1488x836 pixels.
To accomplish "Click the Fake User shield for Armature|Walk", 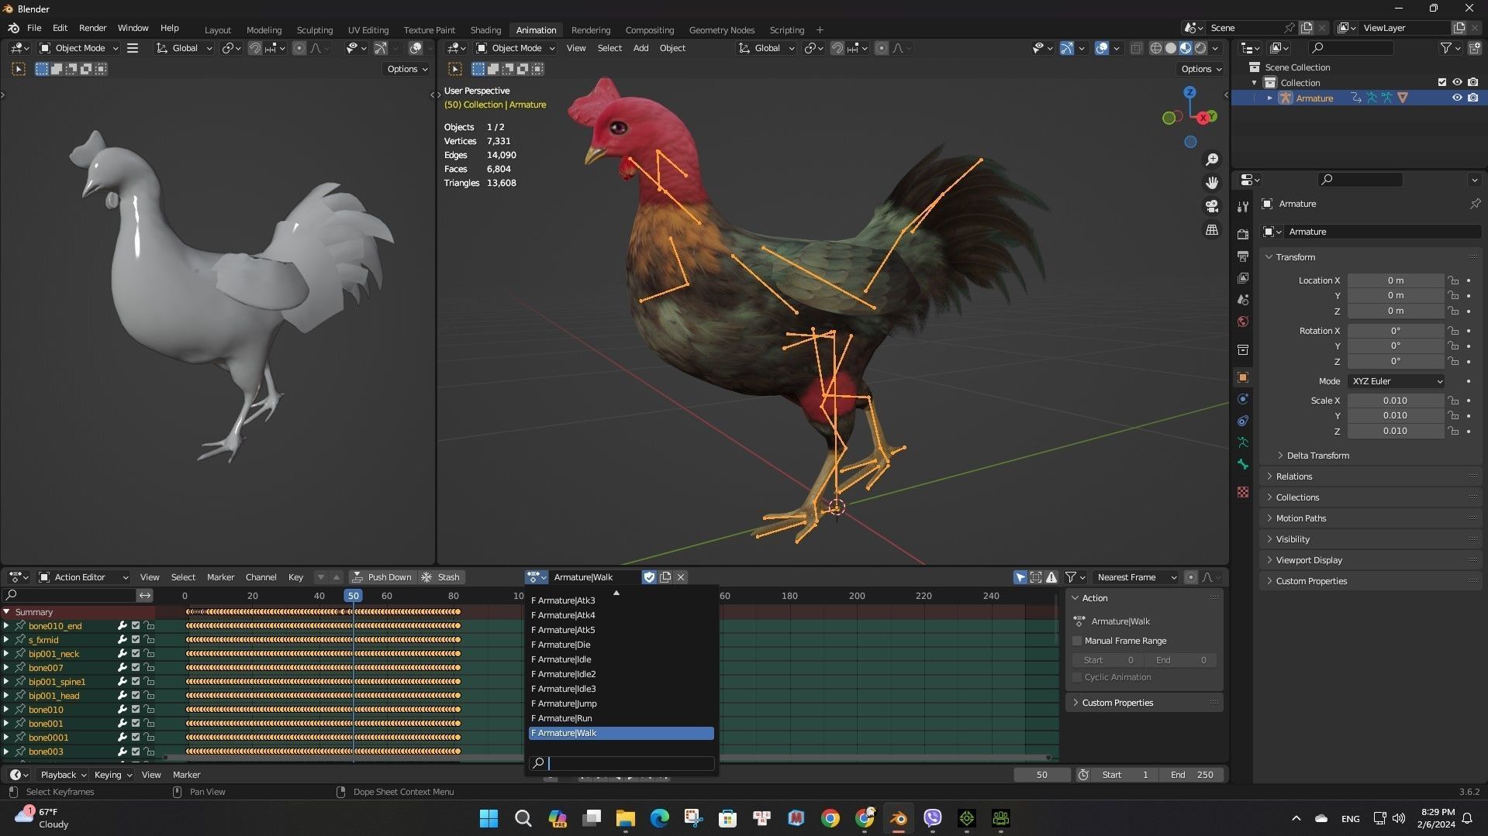I will 649,577.
